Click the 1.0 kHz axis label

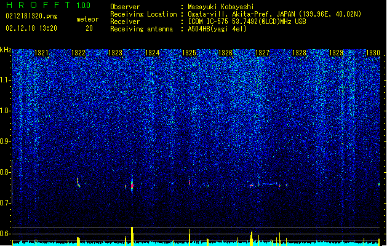click(6, 111)
